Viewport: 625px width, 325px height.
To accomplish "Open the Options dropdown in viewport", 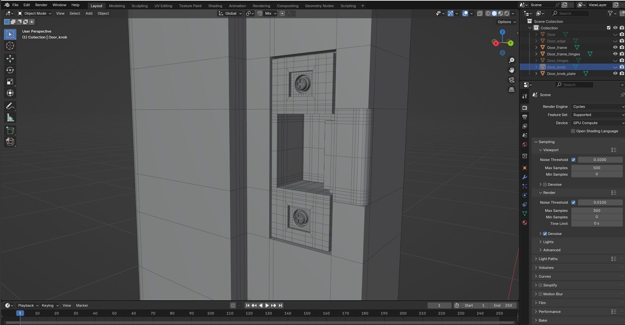I will coord(506,22).
